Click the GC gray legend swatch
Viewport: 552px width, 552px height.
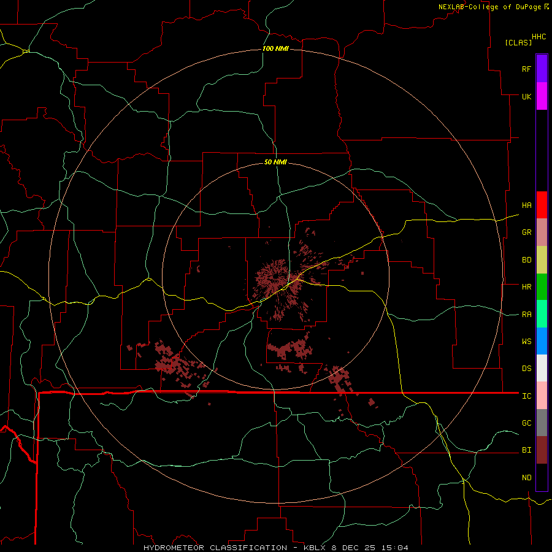point(542,423)
